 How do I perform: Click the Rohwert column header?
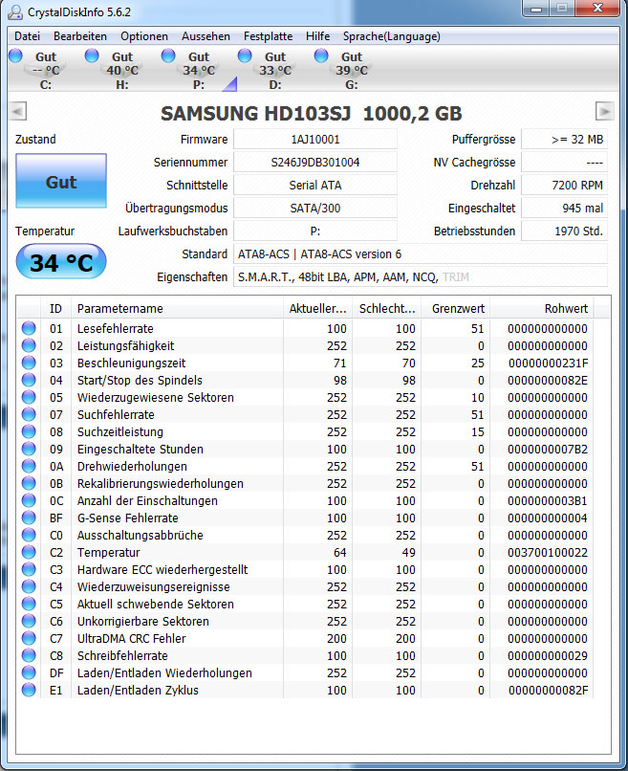point(542,309)
